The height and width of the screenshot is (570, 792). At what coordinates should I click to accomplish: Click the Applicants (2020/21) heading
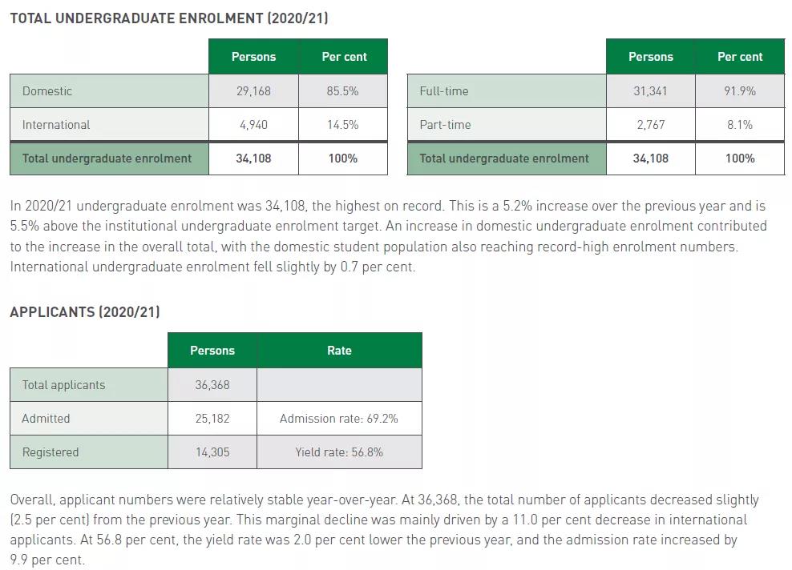[85, 312]
